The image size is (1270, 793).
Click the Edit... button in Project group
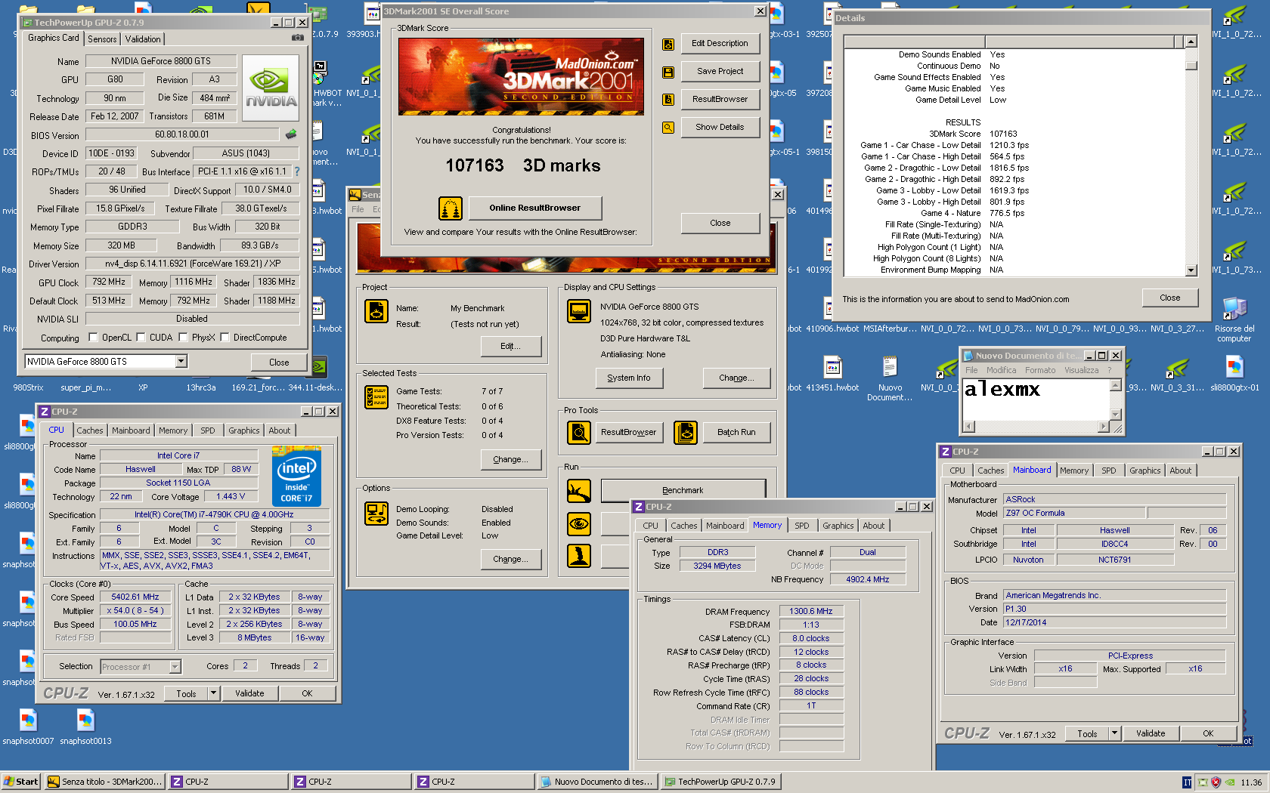pyautogui.click(x=510, y=347)
